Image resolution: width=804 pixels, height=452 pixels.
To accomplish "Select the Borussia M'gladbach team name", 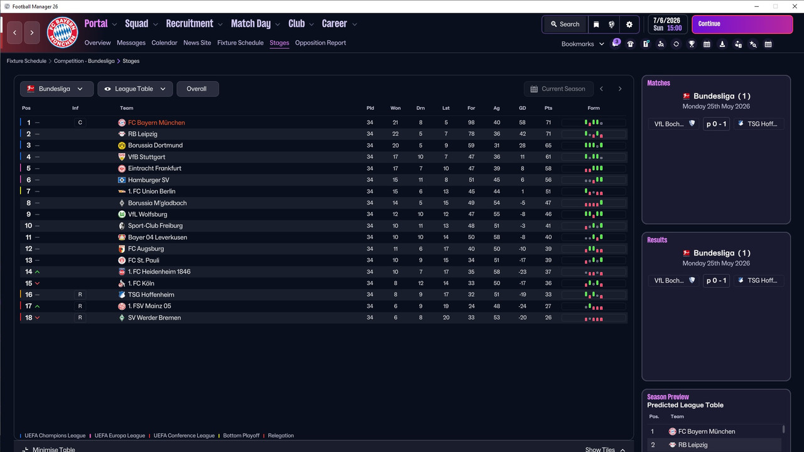I will [157, 203].
